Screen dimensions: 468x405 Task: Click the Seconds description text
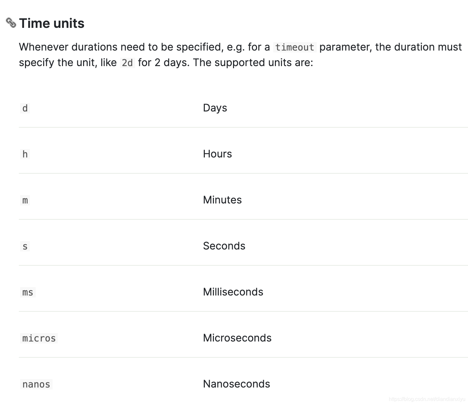(224, 246)
